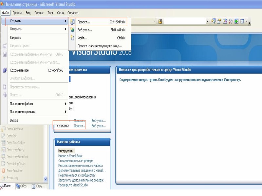Switch to the Пане... toolbox tab

7,186
